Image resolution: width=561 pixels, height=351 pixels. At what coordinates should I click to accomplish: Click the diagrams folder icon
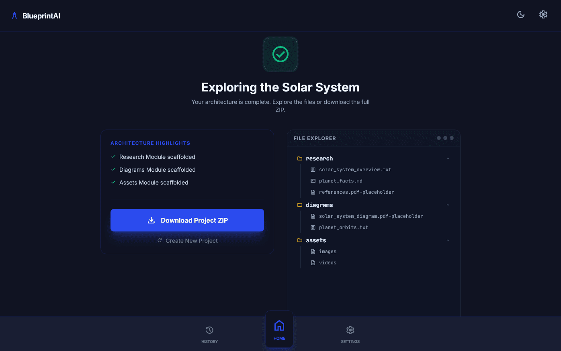pyautogui.click(x=300, y=205)
